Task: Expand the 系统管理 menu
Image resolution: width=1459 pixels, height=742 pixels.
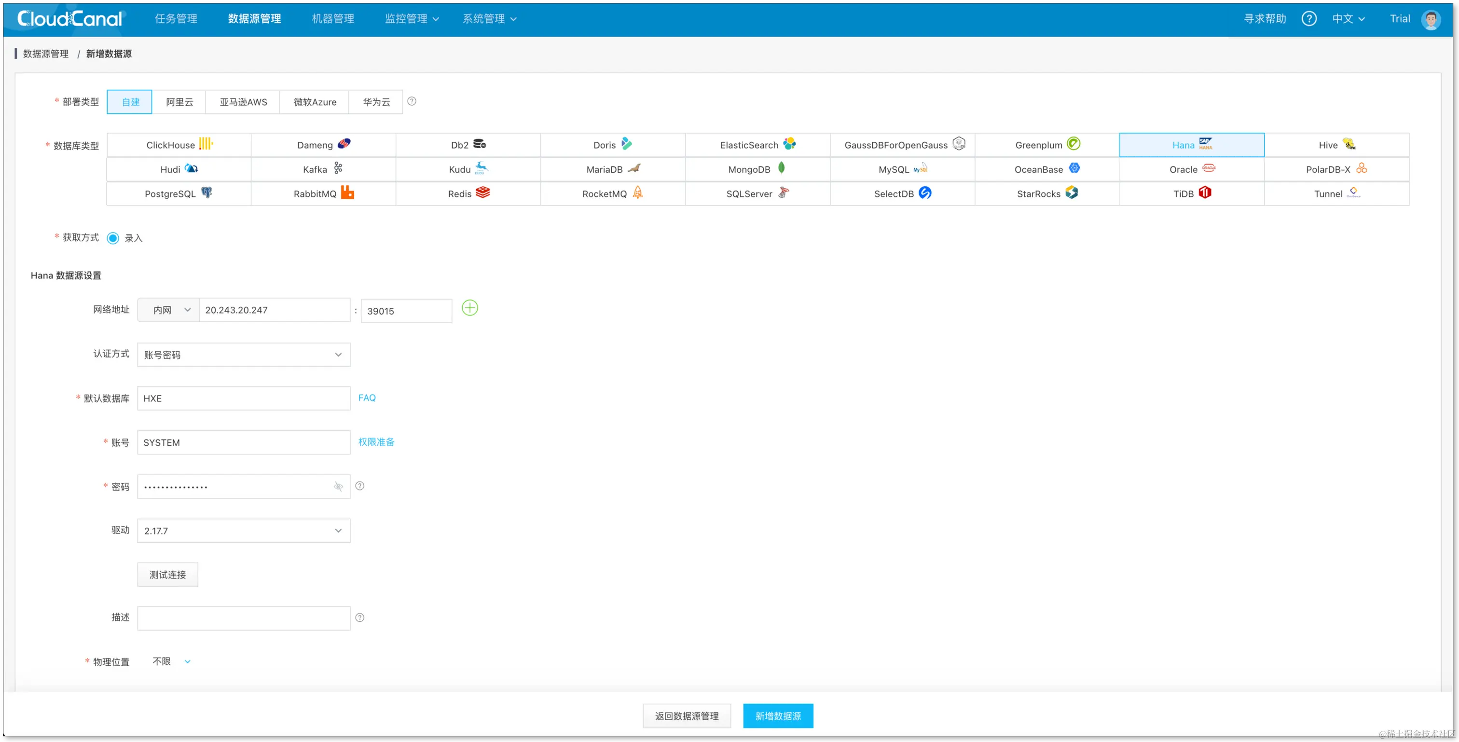Action: [489, 19]
